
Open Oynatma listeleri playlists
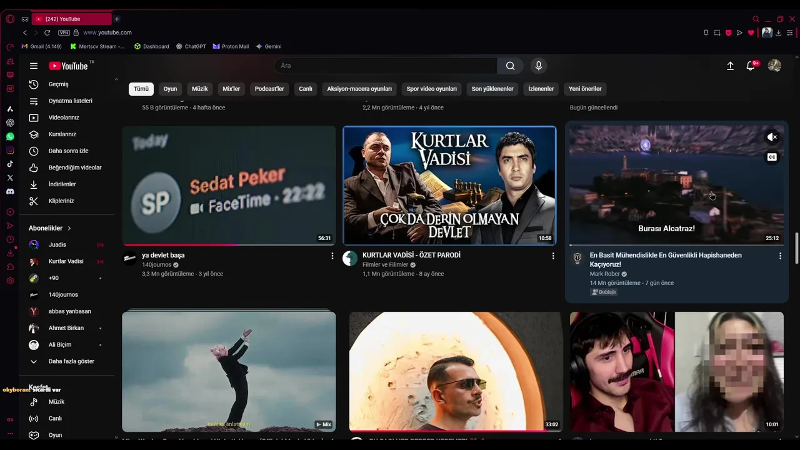coord(69,101)
